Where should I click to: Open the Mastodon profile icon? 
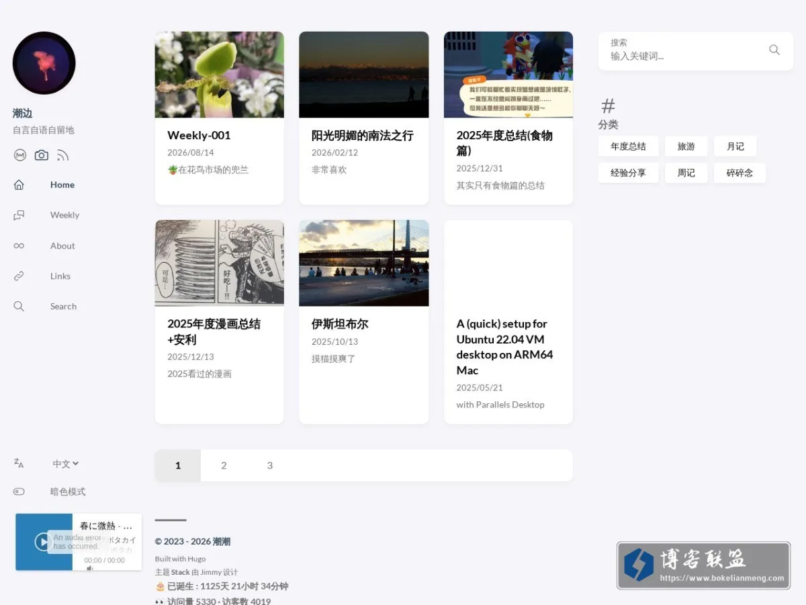[x=20, y=155]
